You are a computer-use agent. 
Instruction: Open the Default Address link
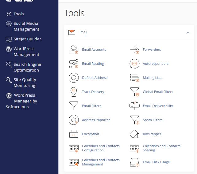coord(95,78)
